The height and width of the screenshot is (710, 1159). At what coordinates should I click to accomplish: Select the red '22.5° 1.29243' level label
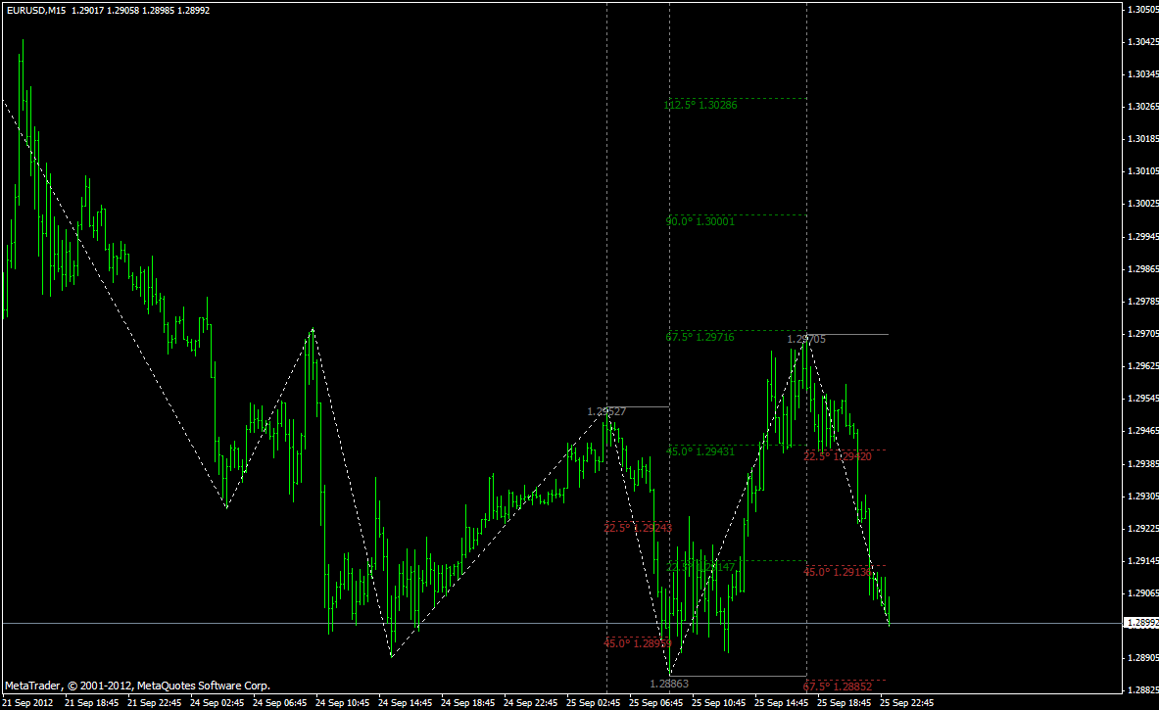pyautogui.click(x=638, y=528)
